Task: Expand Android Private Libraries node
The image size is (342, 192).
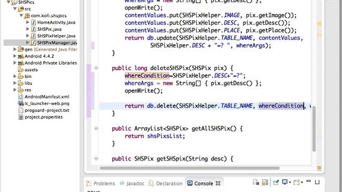Action: point(15,63)
